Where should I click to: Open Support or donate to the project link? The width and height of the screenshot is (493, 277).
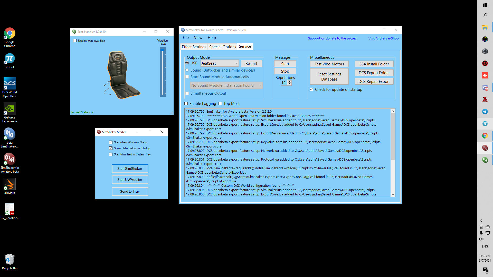tap(333, 38)
